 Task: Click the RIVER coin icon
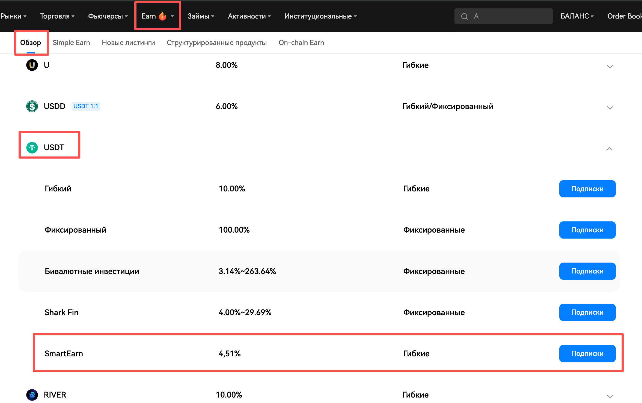coord(32,395)
